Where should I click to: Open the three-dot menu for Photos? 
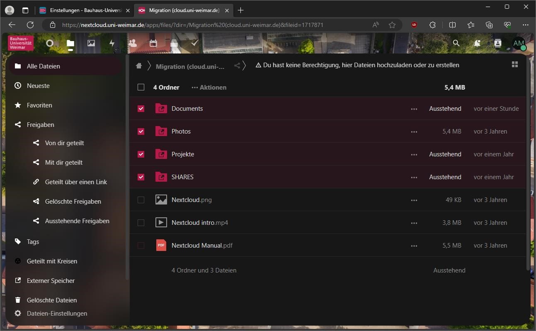[414, 131]
